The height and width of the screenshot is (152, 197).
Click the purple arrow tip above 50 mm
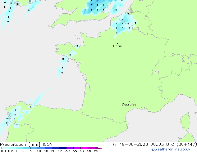98,148
